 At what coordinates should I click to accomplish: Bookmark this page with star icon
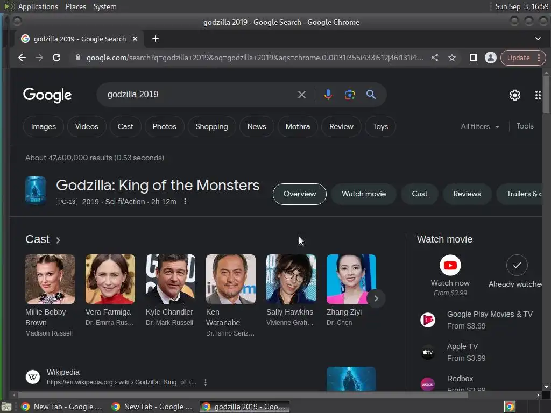452,58
